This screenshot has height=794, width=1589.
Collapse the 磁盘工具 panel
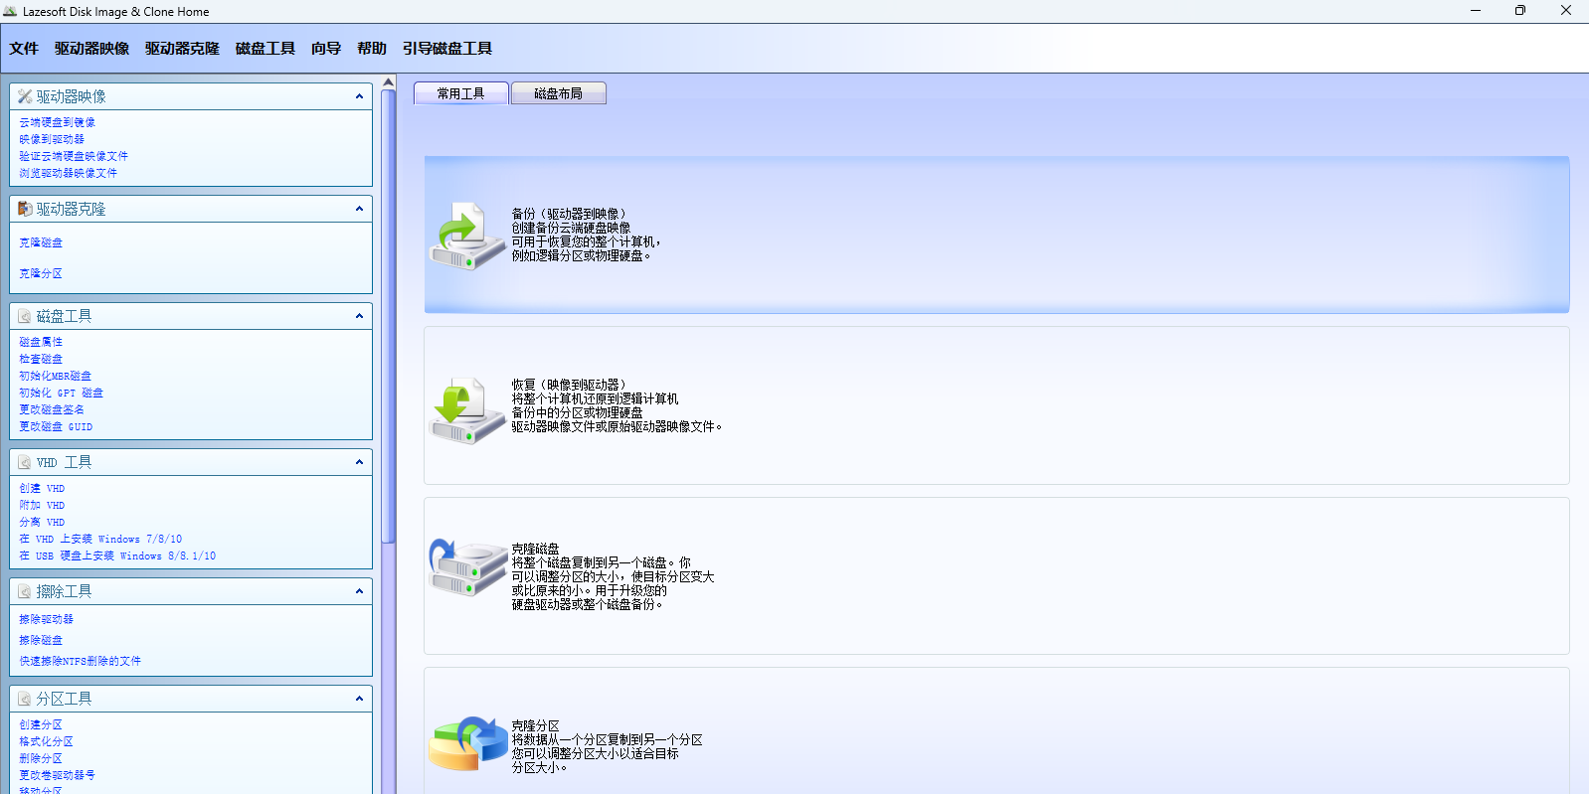359,316
